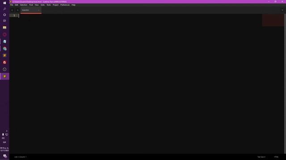Open the View menu
The width and height of the screenshot is (286, 160).
point(37,5)
